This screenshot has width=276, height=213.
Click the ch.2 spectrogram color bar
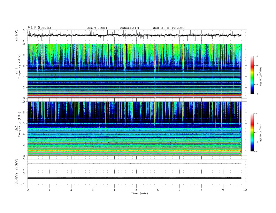pos(252,132)
